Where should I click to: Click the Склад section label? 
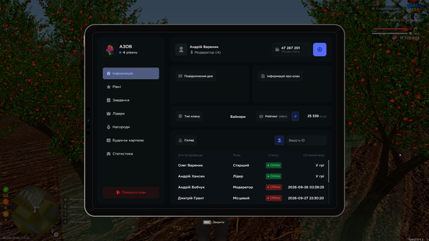pos(186,141)
